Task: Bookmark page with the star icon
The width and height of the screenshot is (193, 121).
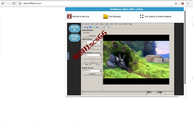Action: tap(176, 3)
